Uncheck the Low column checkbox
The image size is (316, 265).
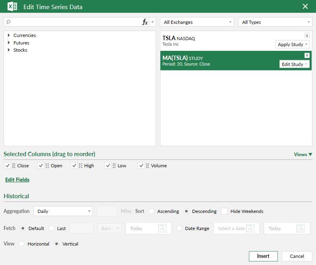coord(108,166)
